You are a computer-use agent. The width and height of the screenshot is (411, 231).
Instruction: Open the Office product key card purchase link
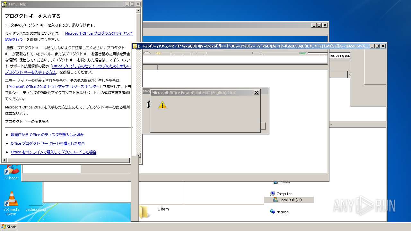(48, 143)
